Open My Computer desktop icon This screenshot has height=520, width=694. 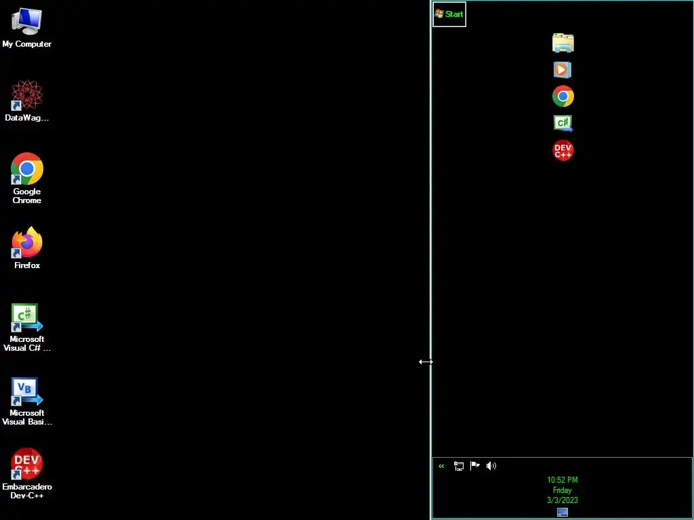click(26, 27)
